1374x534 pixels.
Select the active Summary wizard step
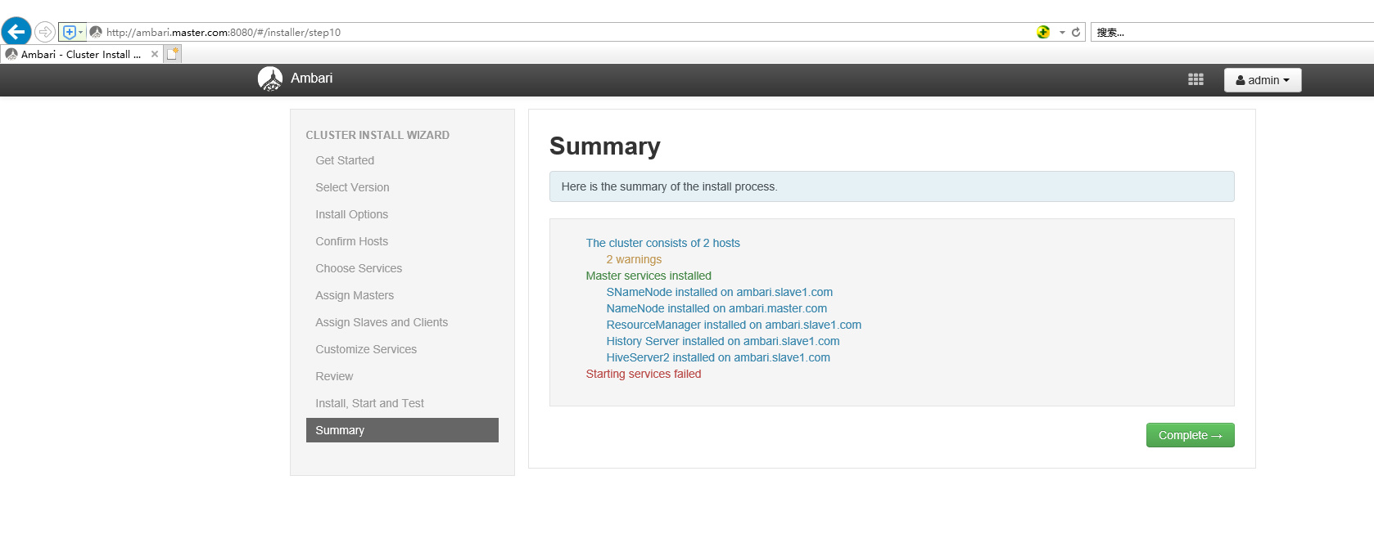tap(402, 430)
